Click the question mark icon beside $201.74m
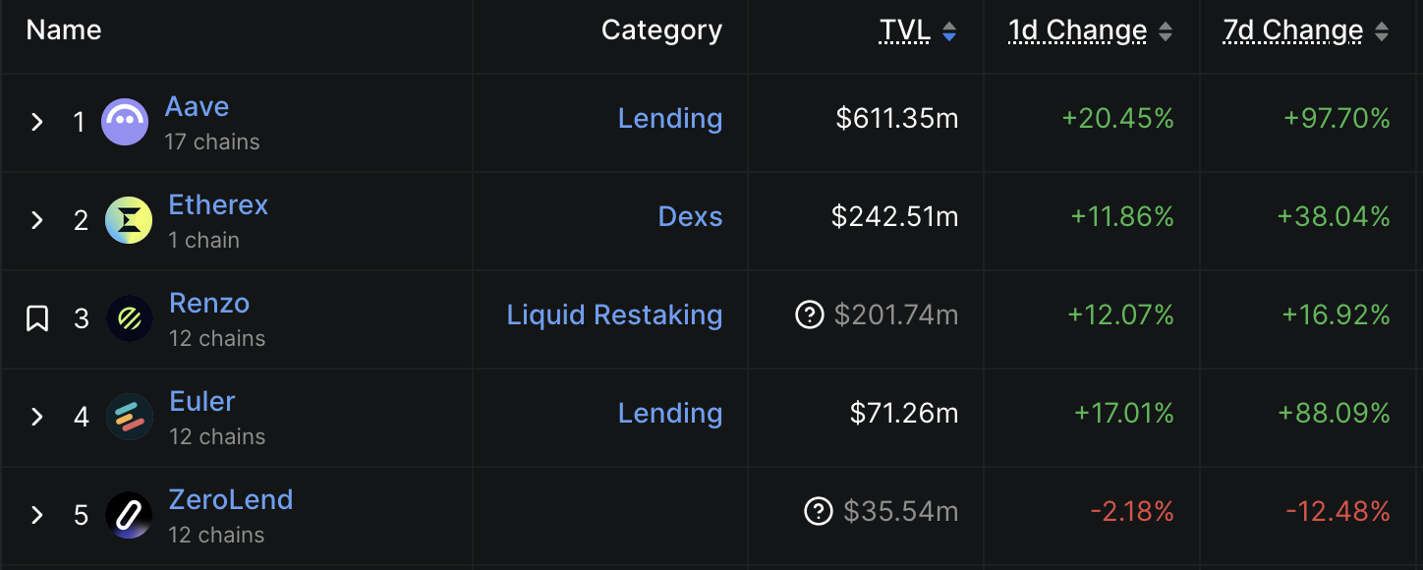The height and width of the screenshot is (570, 1423). coord(809,314)
